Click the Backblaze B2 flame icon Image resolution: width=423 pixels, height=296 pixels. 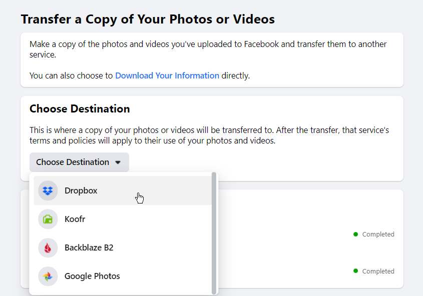pos(48,248)
